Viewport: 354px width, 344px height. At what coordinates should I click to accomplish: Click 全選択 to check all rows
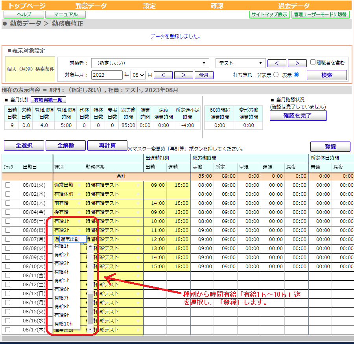[x=24, y=145]
